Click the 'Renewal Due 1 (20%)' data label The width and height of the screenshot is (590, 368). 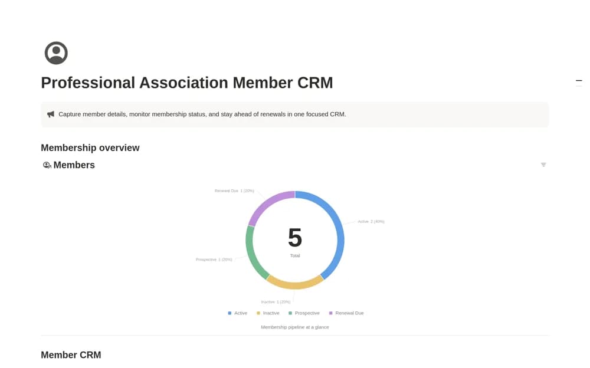pos(234,191)
